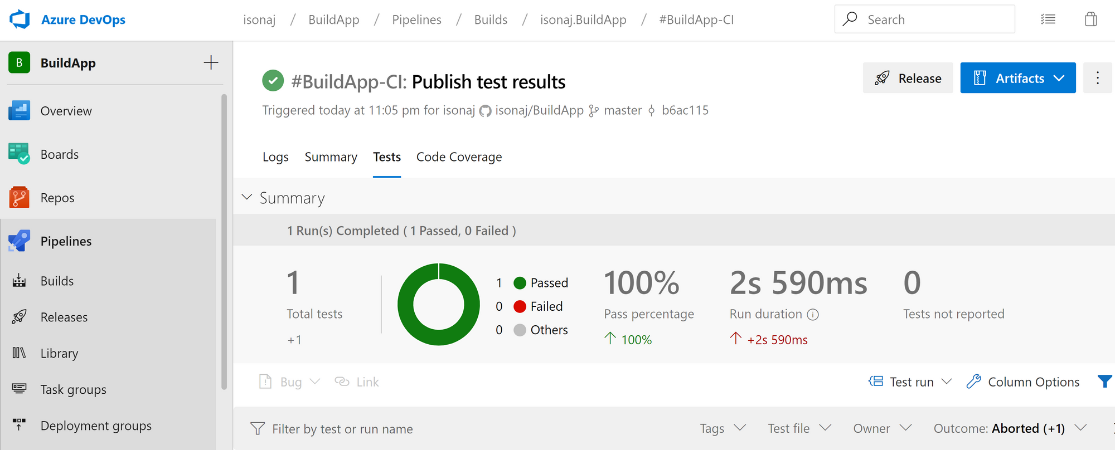Viewport: 1115px width, 450px height.
Task: Expand the Artifacts dropdown
Action: pyautogui.click(x=1059, y=78)
